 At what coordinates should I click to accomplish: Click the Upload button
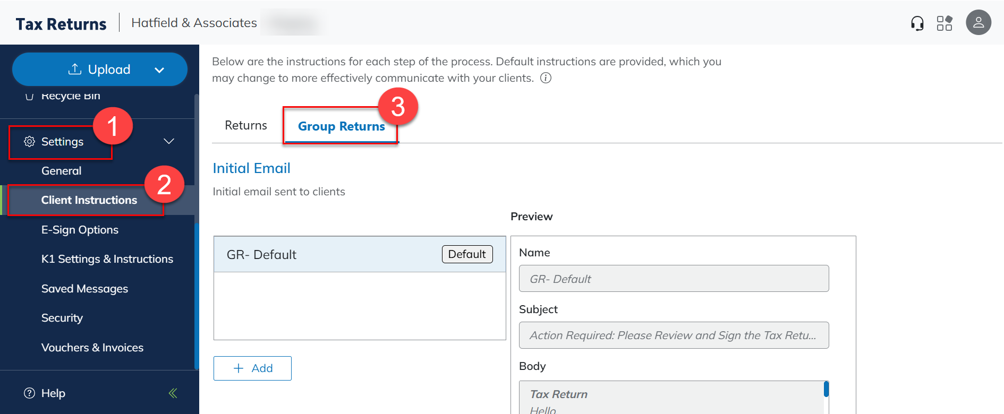pos(99,70)
